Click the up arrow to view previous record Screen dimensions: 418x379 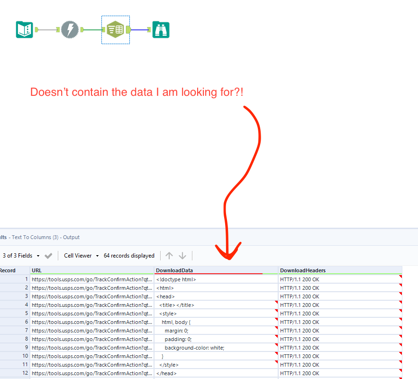point(169,255)
